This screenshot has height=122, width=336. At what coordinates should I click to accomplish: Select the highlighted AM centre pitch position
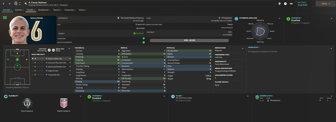click(x=17, y=60)
